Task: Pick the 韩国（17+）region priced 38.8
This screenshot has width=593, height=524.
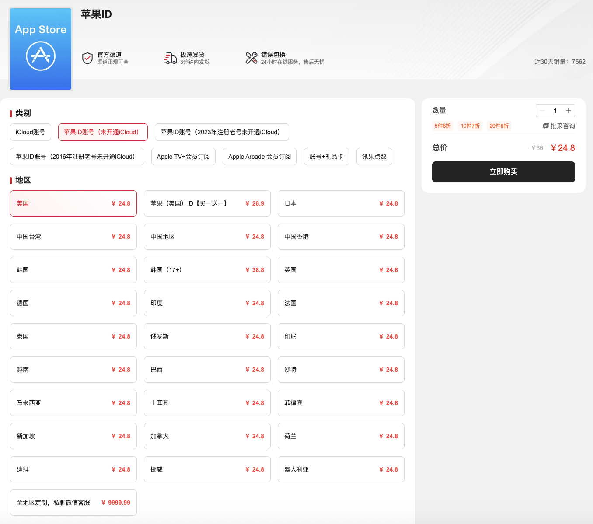Action: click(x=207, y=270)
